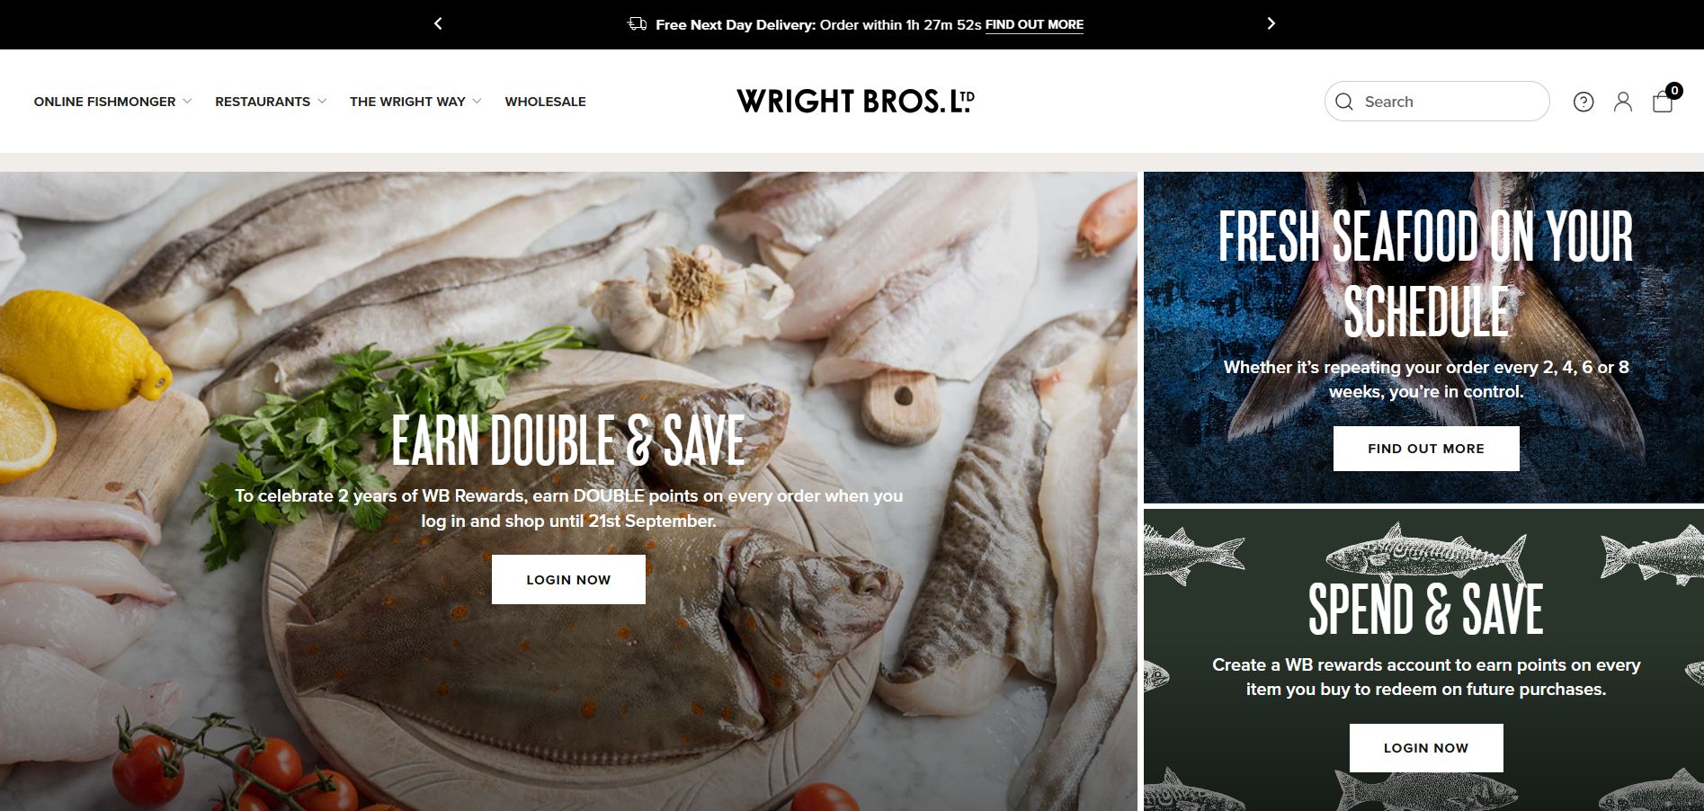This screenshot has width=1704, height=811.
Task: Open the account user icon
Action: (x=1623, y=102)
